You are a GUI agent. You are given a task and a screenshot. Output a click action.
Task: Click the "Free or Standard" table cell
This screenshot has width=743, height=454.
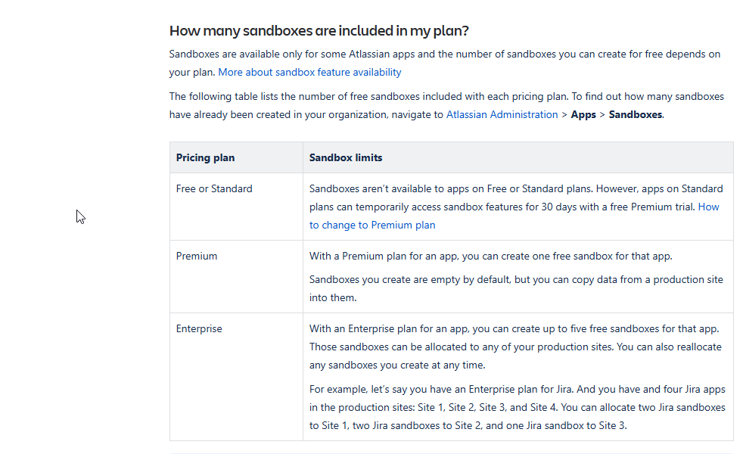pos(214,188)
